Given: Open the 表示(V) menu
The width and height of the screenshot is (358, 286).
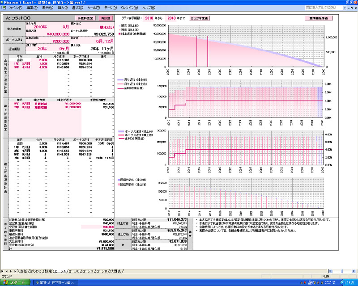Looking at the screenshot, I should (47, 8).
